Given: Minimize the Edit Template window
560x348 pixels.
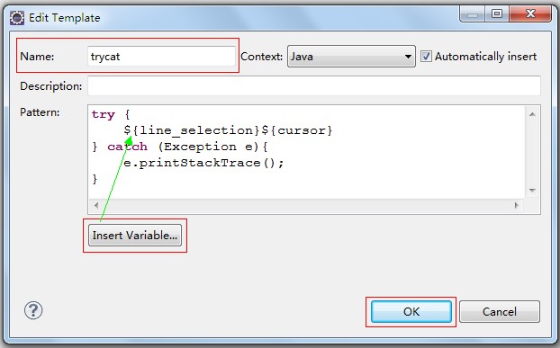Looking at the screenshot, I should pyautogui.click(x=472, y=14).
